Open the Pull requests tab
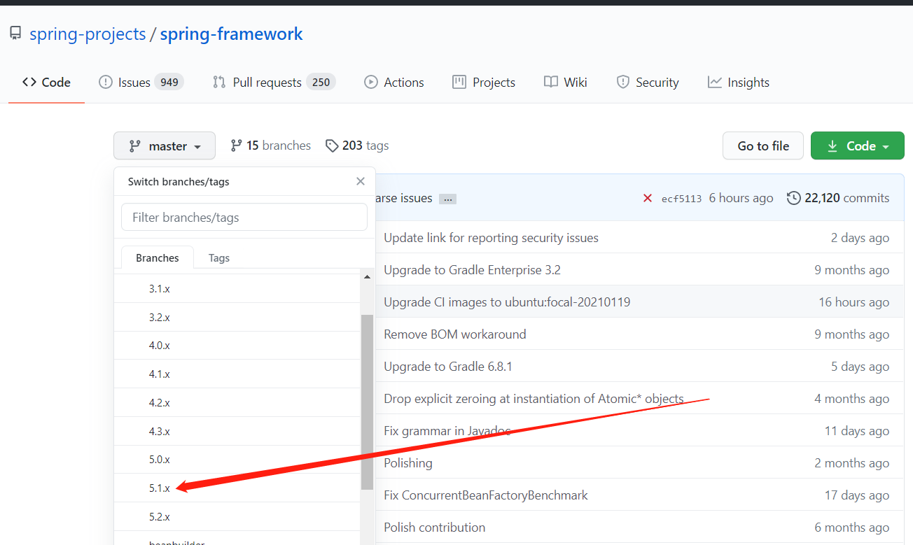913x545 pixels. click(x=274, y=82)
